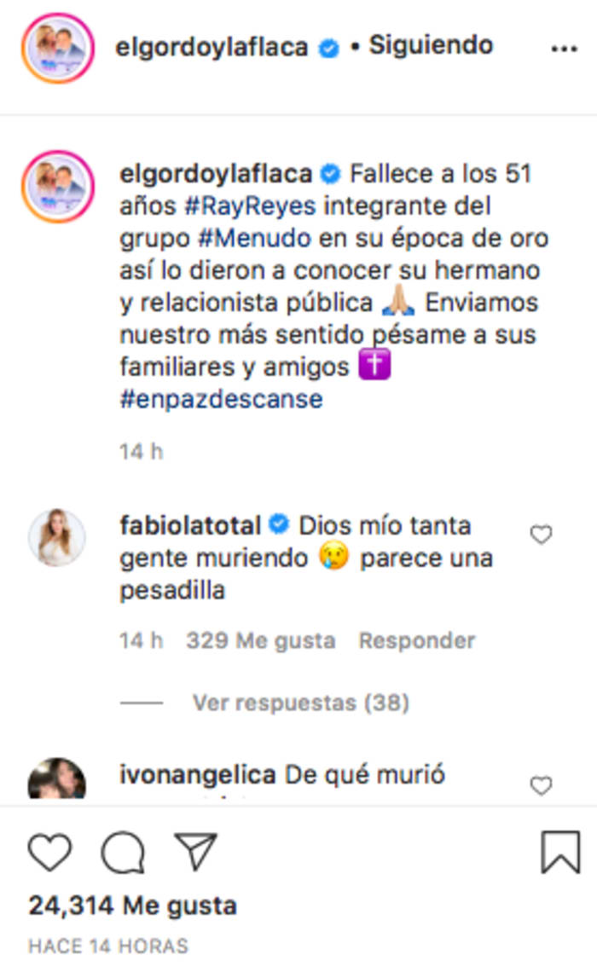The image size is (597, 966).
Task: Click the Siguiendo following button
Action: point(431,45)
